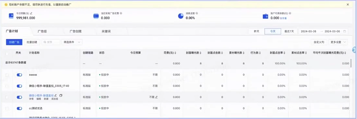Click the 消耗进度 pie chart icon
The height and width of the screenshot is (119, 357).
[x=181, y=16]
